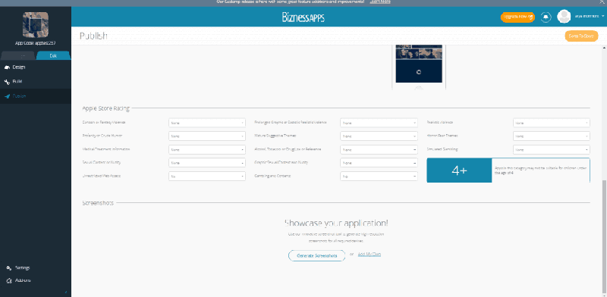Screen dimensions: 607x297
Task: Click the app icon thumbnail in sidebar
Action: 36,25
